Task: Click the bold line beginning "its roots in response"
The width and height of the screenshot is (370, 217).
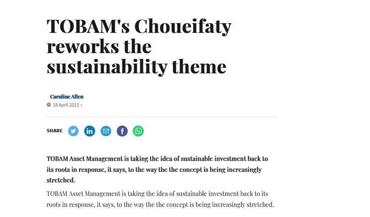Action: (154, 170)
